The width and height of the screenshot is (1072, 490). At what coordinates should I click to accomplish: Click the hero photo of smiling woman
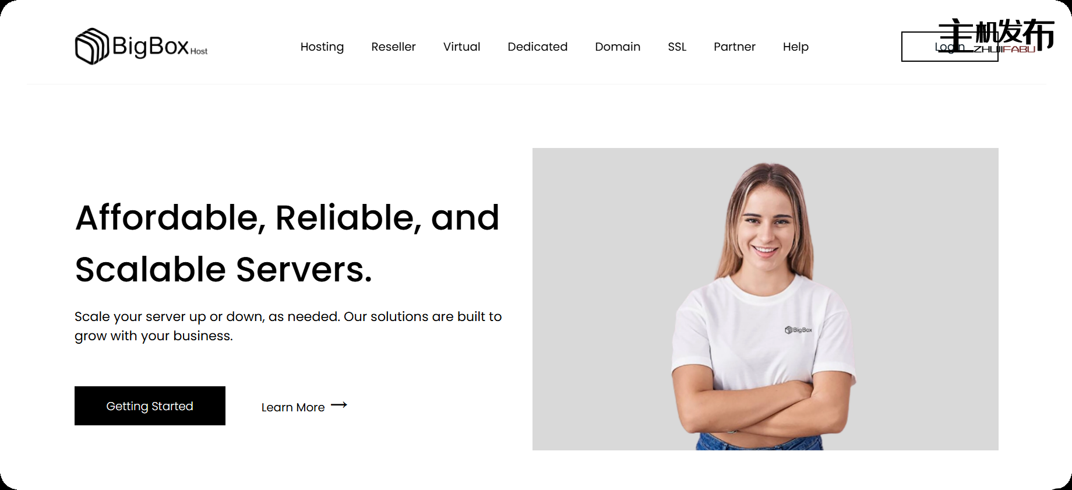click(x=765, y=299)
